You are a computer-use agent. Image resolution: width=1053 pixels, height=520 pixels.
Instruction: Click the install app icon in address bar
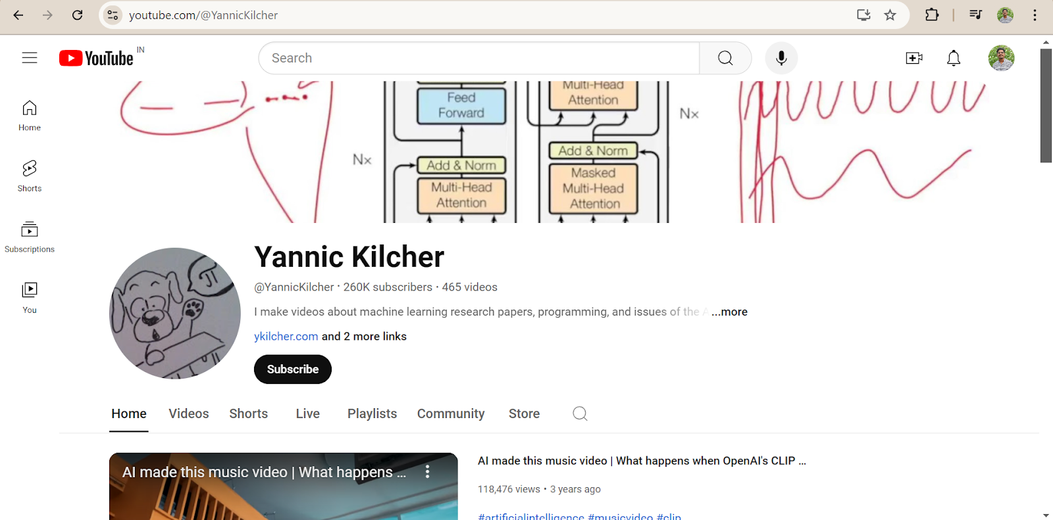(x=863, y=15)
